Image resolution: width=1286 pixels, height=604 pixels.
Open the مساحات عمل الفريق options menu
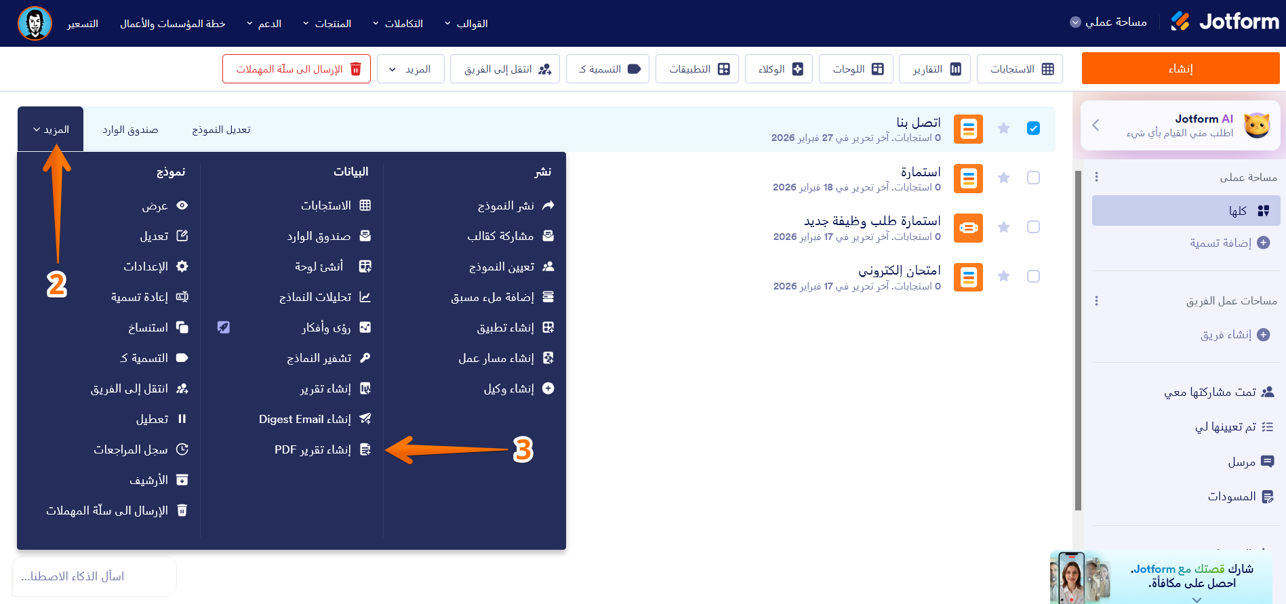(x=1096, y=301)
